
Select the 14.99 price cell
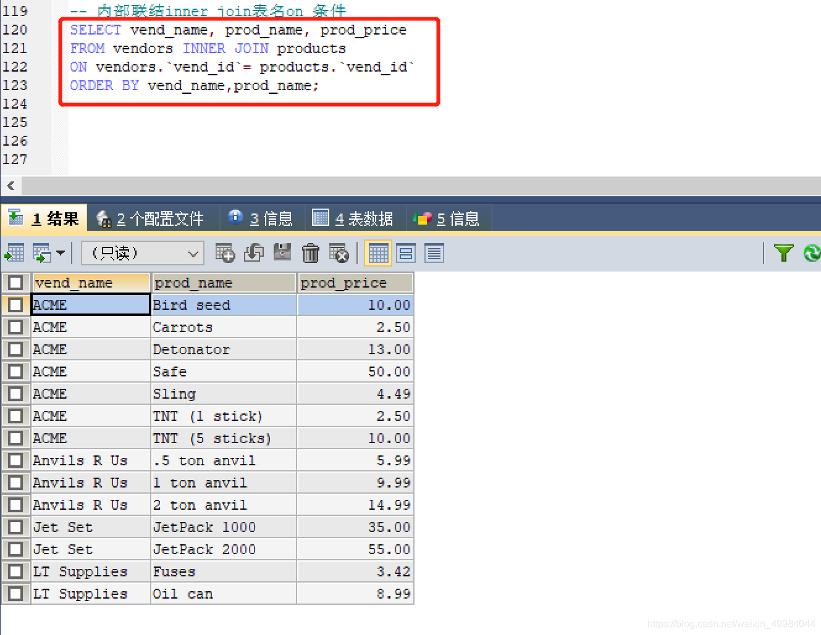[355, 505]
